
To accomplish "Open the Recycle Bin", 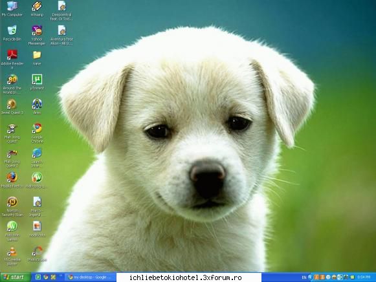I will pyautogui.click(x=12, y=33).
